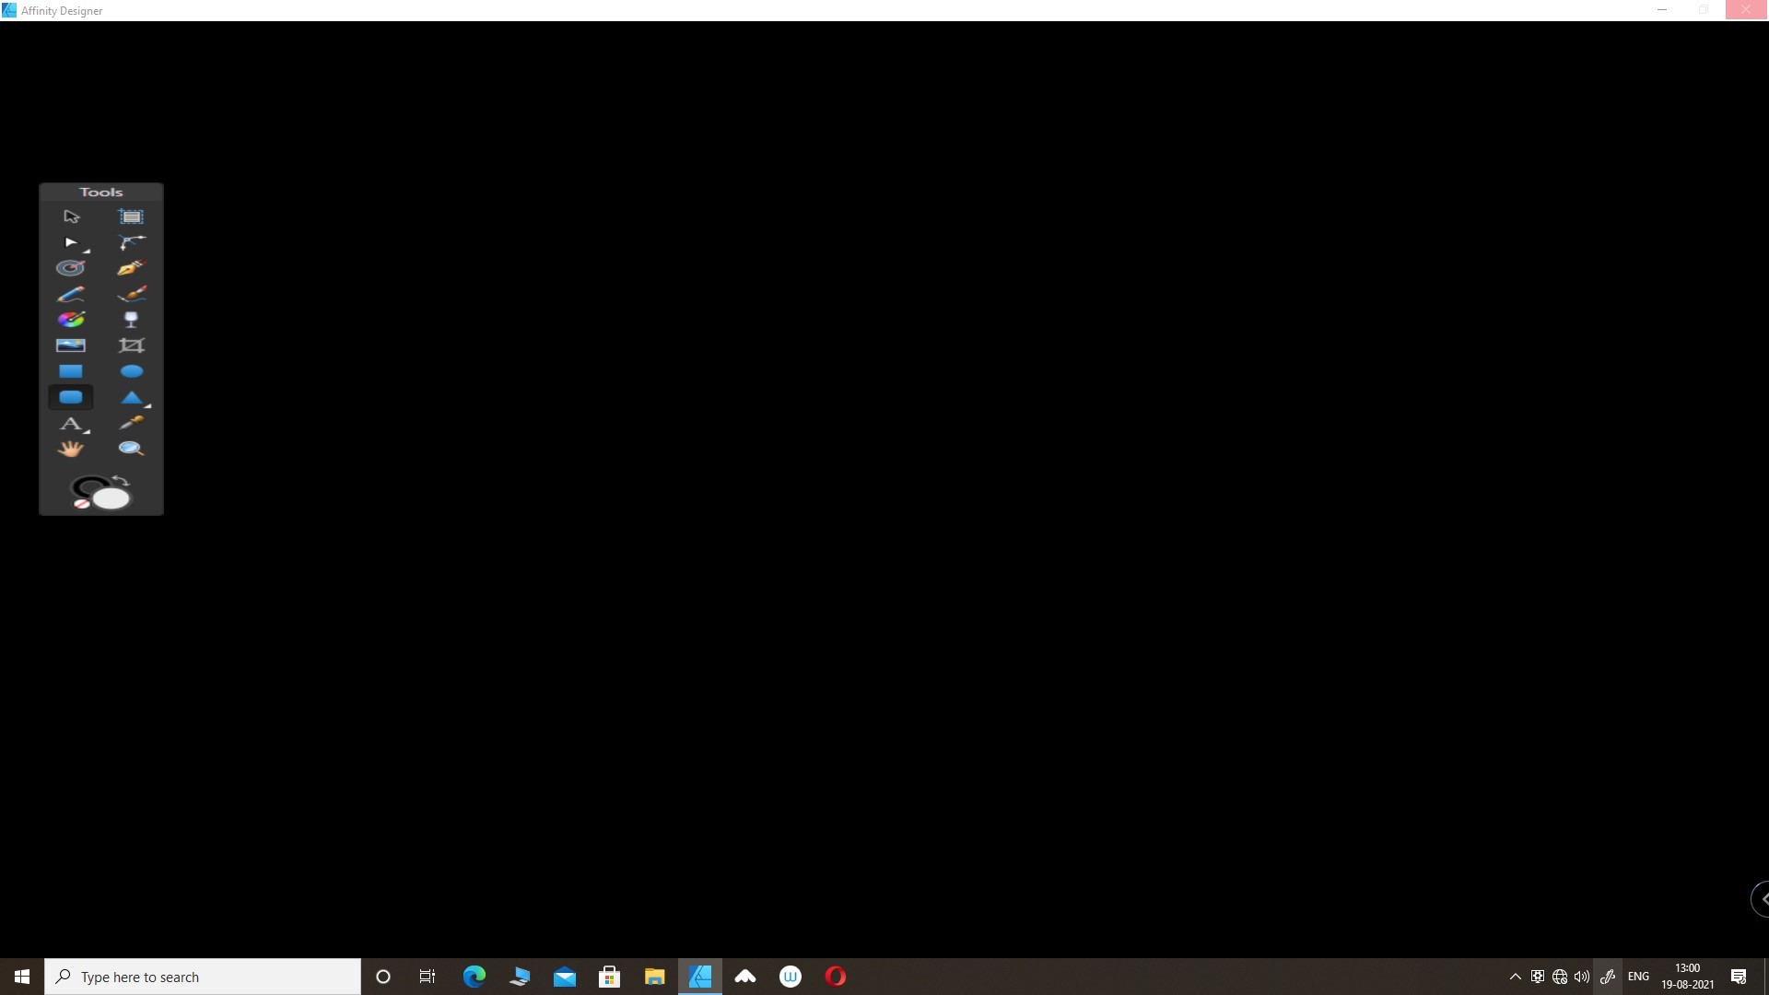Open File Explorer from taskbar
The width and height of the screenshot is (1769, 995).
click(654, 977)
